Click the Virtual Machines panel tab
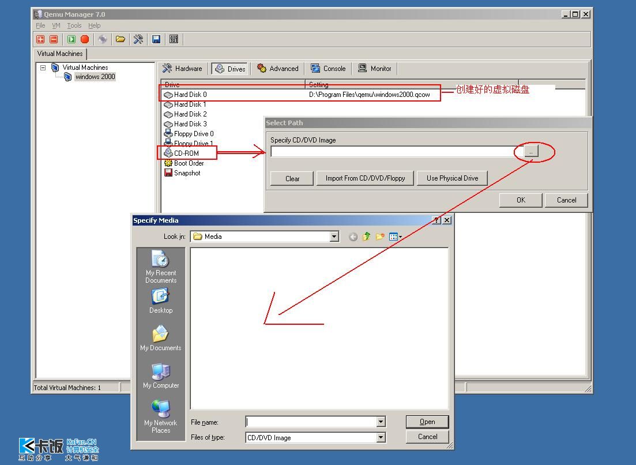636x465 pixels. coord(59,54)
